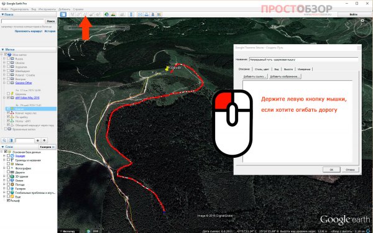Toggle the sunlight across landscape icon
This screenshot has width=373, height=233.
click(113, 14)
